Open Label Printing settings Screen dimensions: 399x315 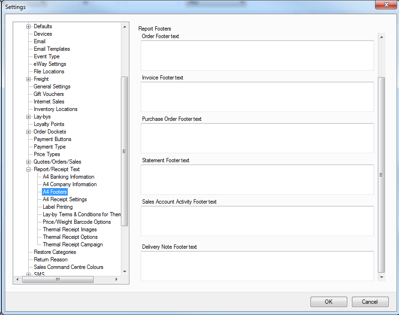(57, 207)
